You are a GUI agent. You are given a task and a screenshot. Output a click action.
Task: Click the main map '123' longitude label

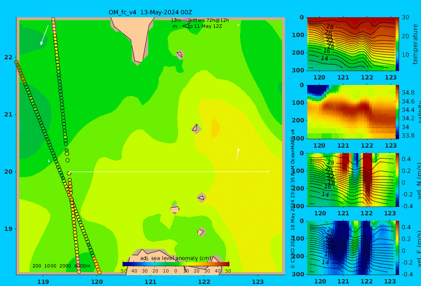(x=258, y=282)
